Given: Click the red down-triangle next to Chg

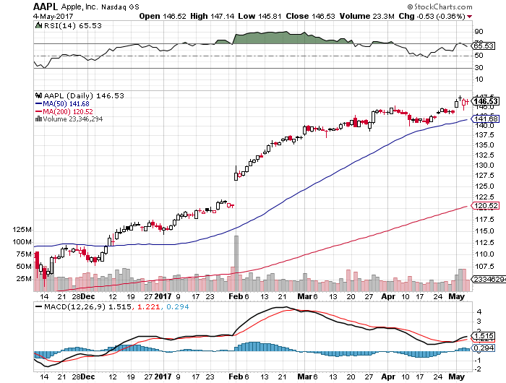Looking at the screenshot, I should tap(469, 17).
